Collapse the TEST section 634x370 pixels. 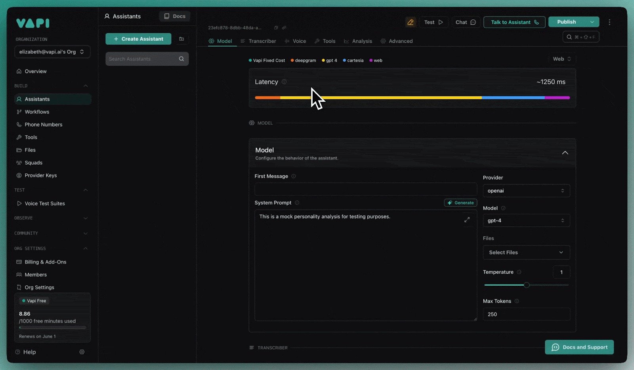pyautogui.click(x=86, y=190)
